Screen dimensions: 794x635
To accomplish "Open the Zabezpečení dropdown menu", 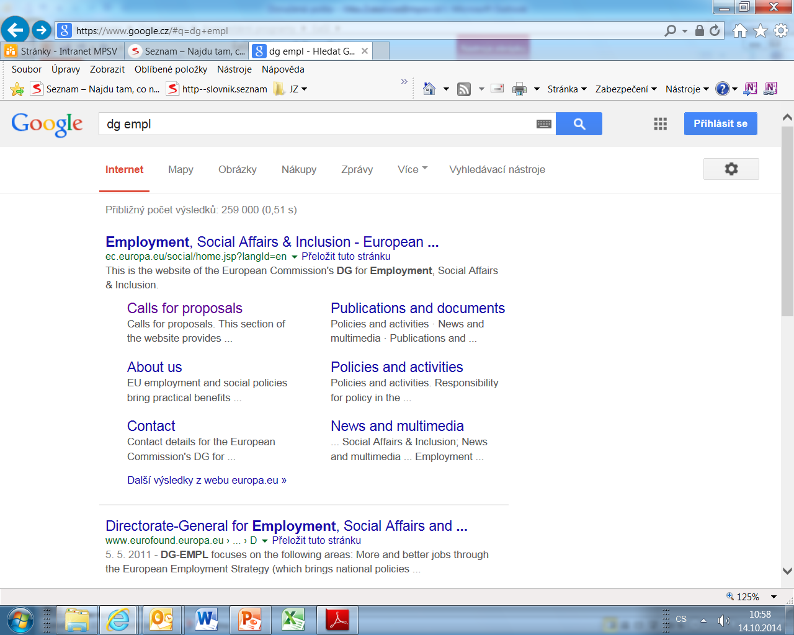I will coord(626,89).
